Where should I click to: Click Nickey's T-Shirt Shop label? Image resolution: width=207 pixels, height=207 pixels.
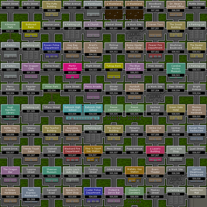click(72, 191)
